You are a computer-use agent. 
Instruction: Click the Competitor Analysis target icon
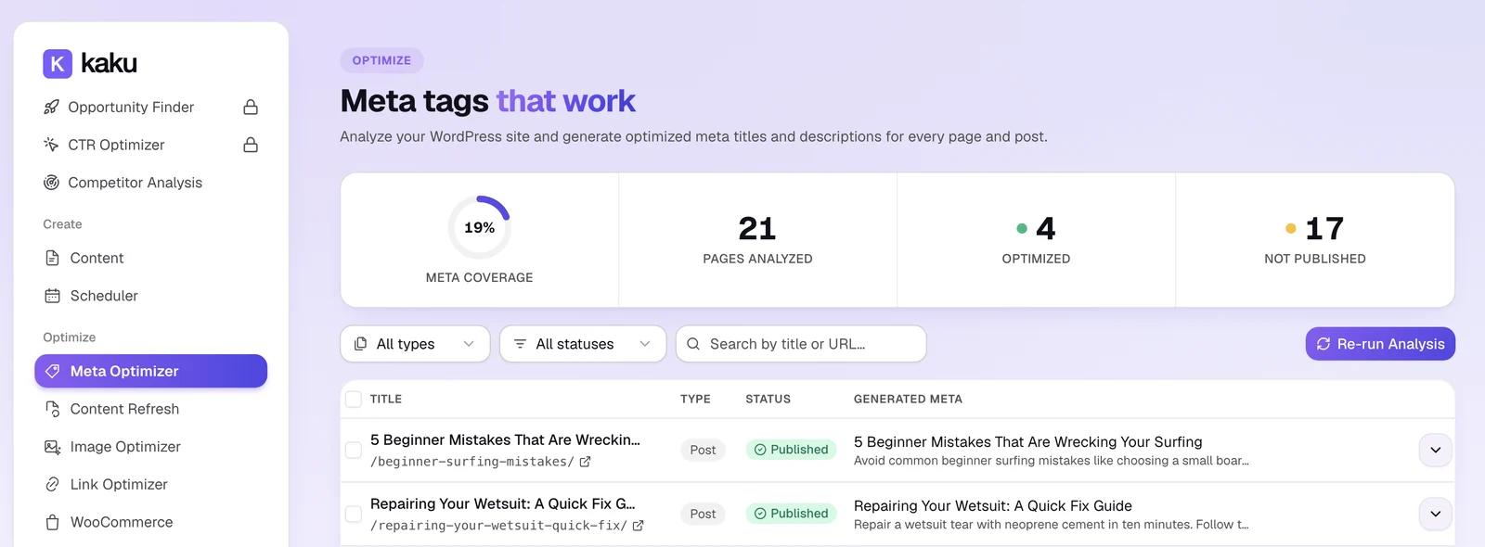click(x=52, y=183)
